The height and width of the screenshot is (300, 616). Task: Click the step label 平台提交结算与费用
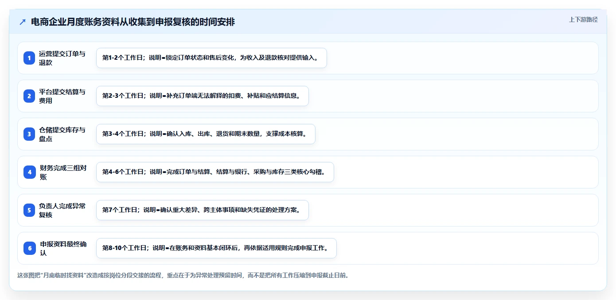coord(62,96)
